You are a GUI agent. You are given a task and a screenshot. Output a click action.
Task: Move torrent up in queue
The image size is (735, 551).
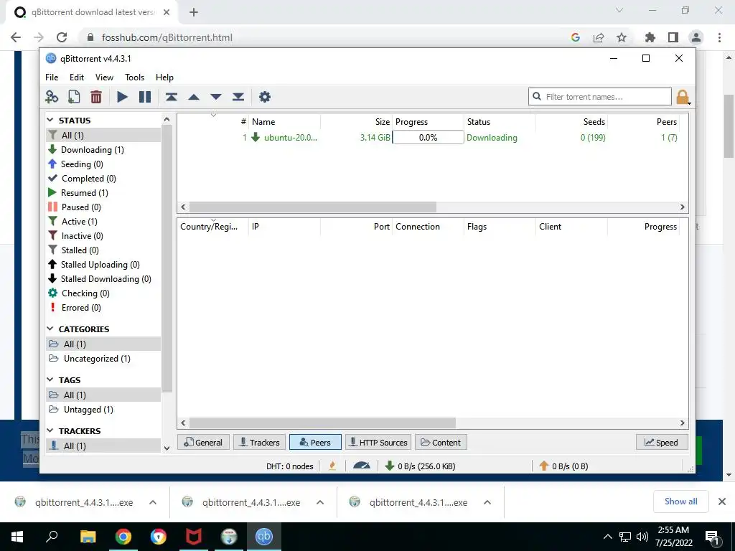pos(194,97)
